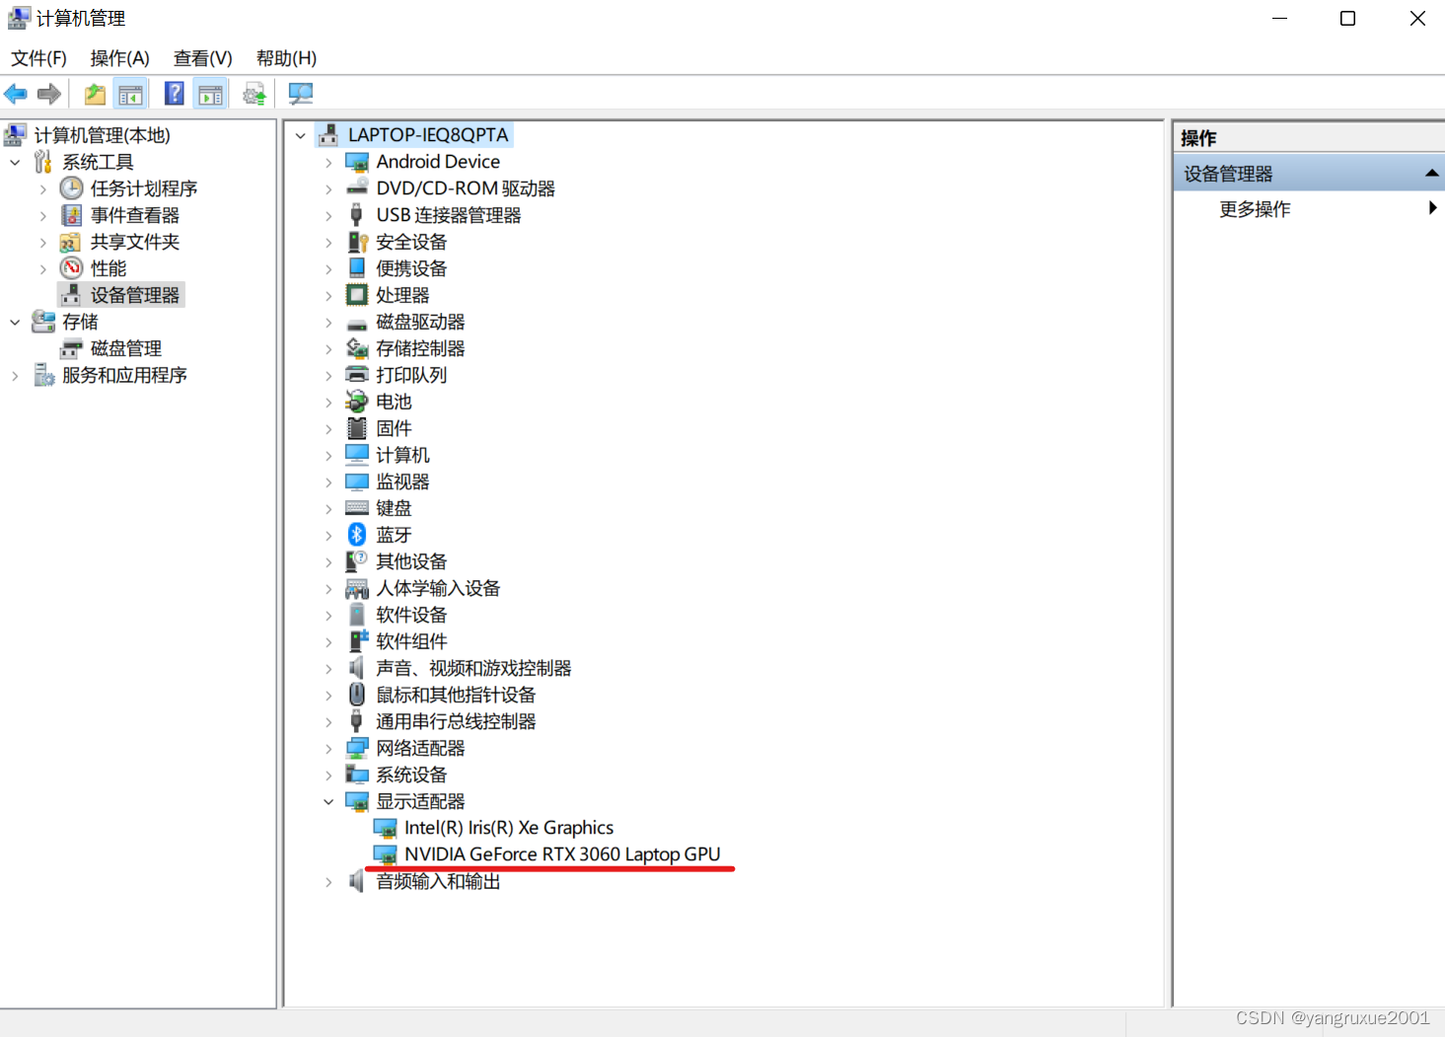Open the 查看(V) menu
Screen dimensions: 1445x1037
tap(202, 58)
